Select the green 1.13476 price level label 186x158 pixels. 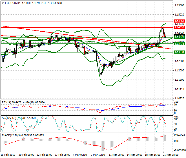point(179,44)
